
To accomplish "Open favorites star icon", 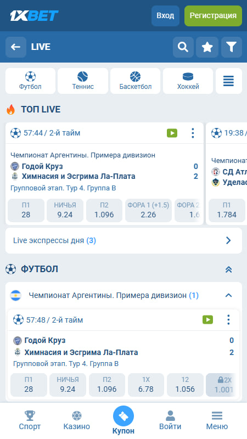I will click(x=207, y=47).
